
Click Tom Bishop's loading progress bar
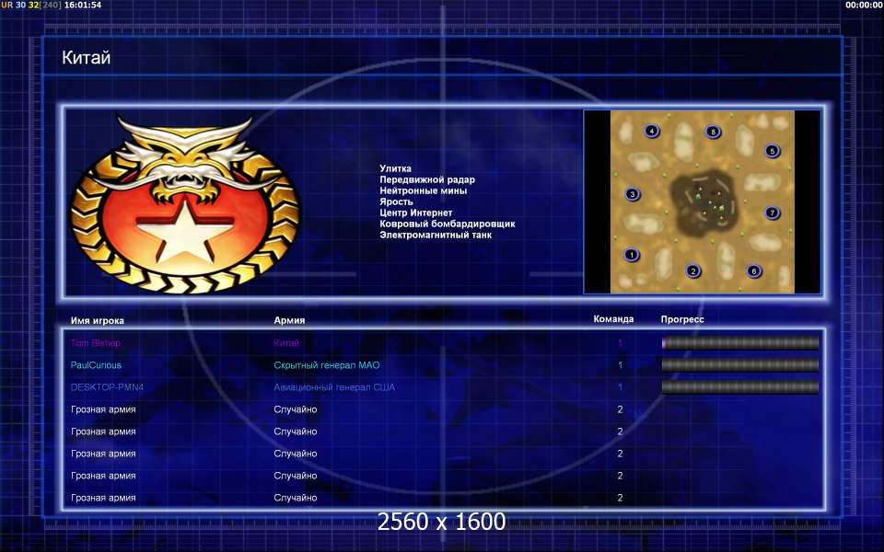point(739,343)
